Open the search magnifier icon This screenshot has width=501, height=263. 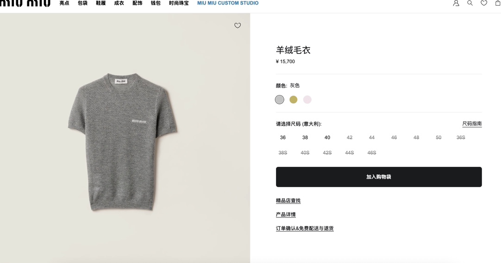pos(470,3)
